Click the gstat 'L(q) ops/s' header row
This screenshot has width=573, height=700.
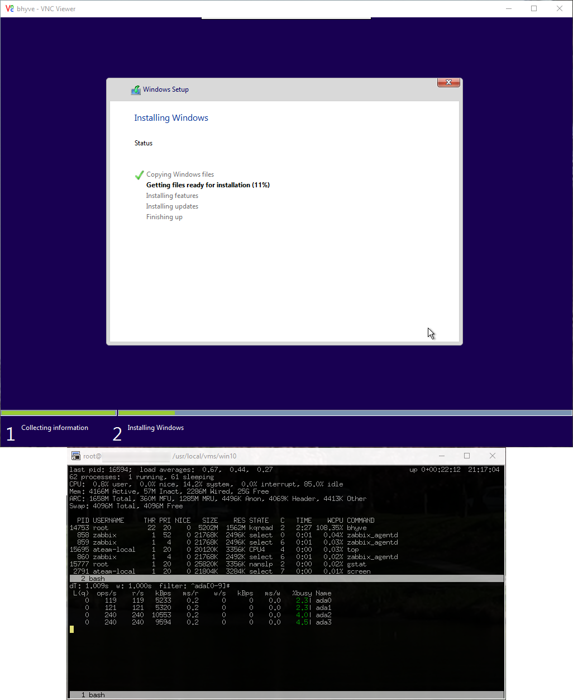coord(202,593)
